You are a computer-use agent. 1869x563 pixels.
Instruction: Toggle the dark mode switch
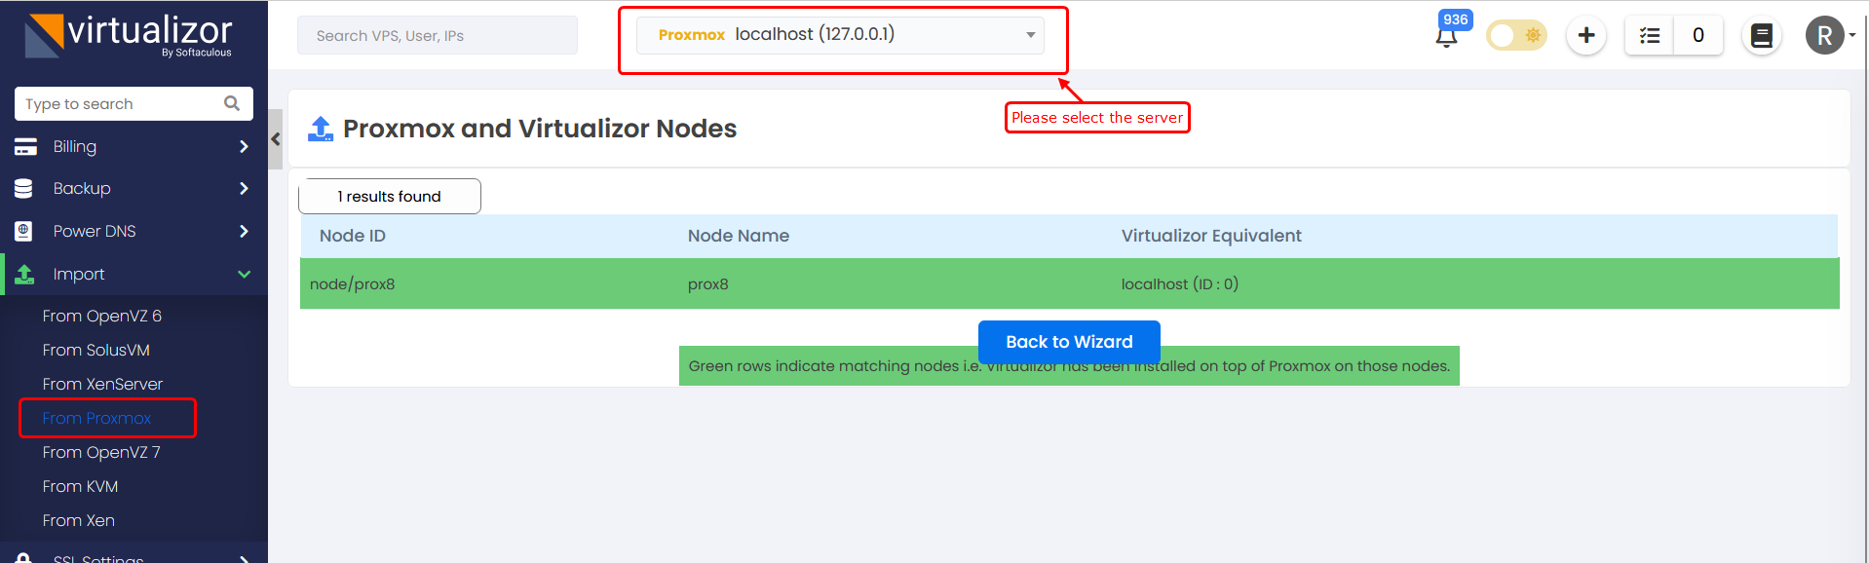point(1517,36)
